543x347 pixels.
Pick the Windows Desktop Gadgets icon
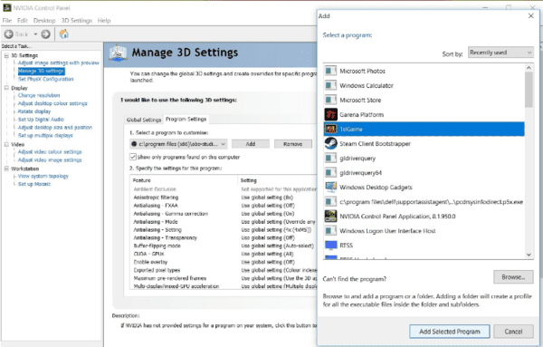click(x=330, y=188)
